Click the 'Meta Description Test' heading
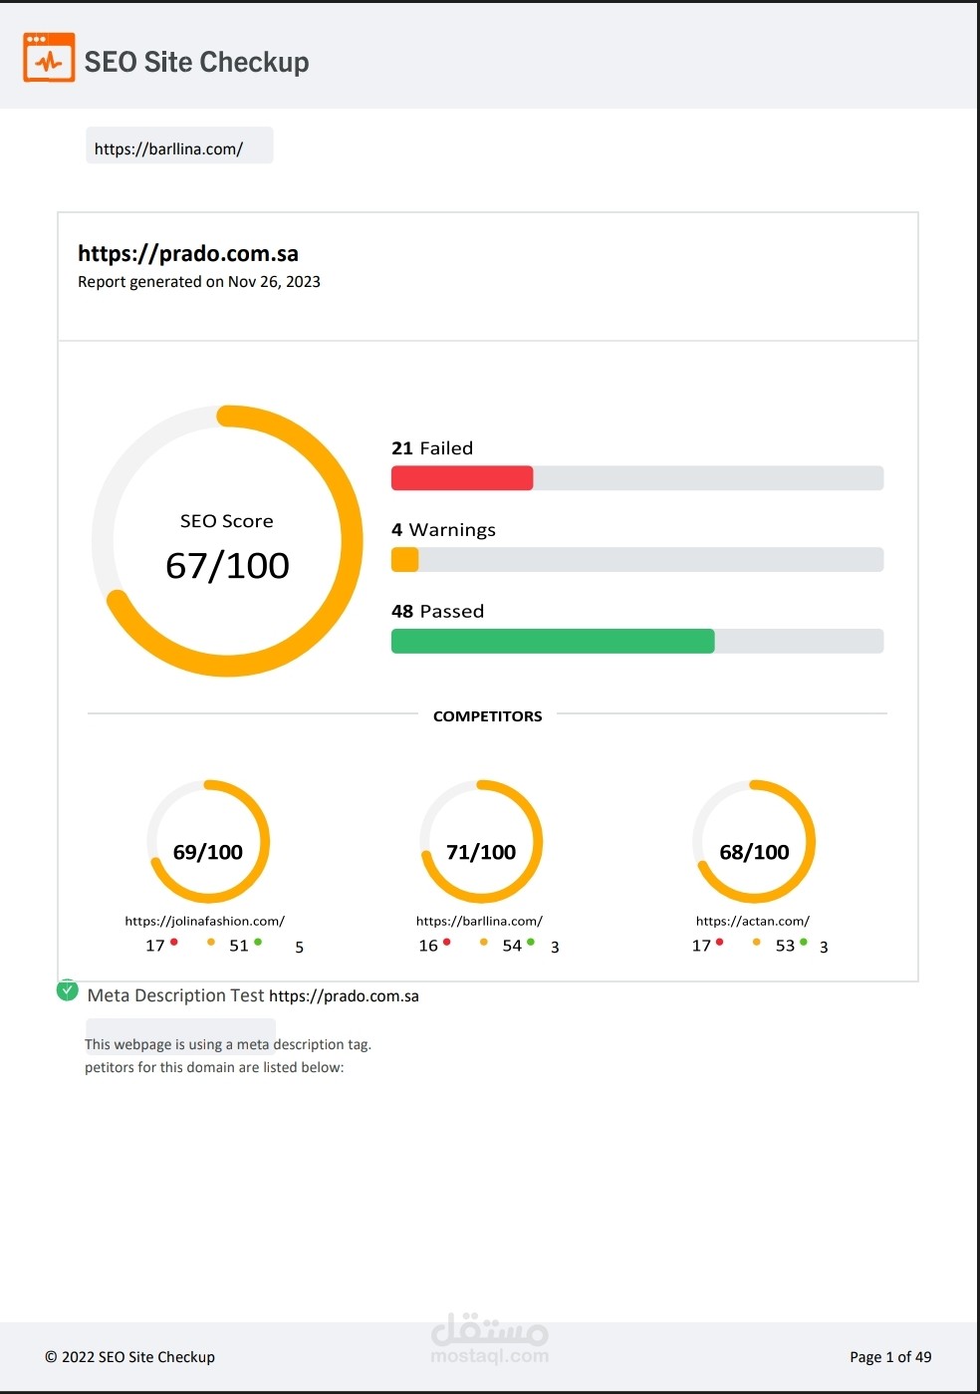This screenshot has height=1394, width=980. point(175,995)
